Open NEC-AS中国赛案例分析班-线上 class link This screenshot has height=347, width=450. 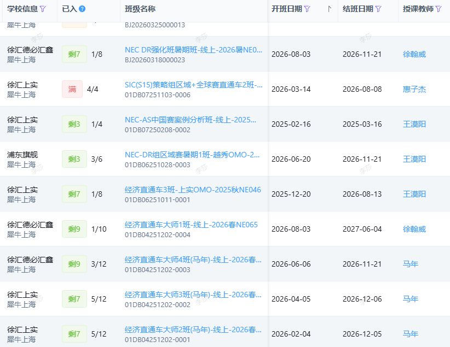pyautogui.click(x=191, y=120)
